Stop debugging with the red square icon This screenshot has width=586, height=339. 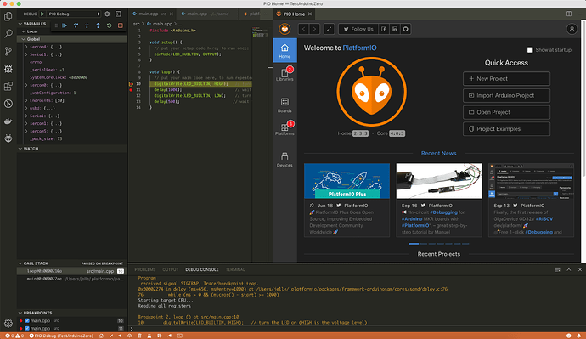121,25
